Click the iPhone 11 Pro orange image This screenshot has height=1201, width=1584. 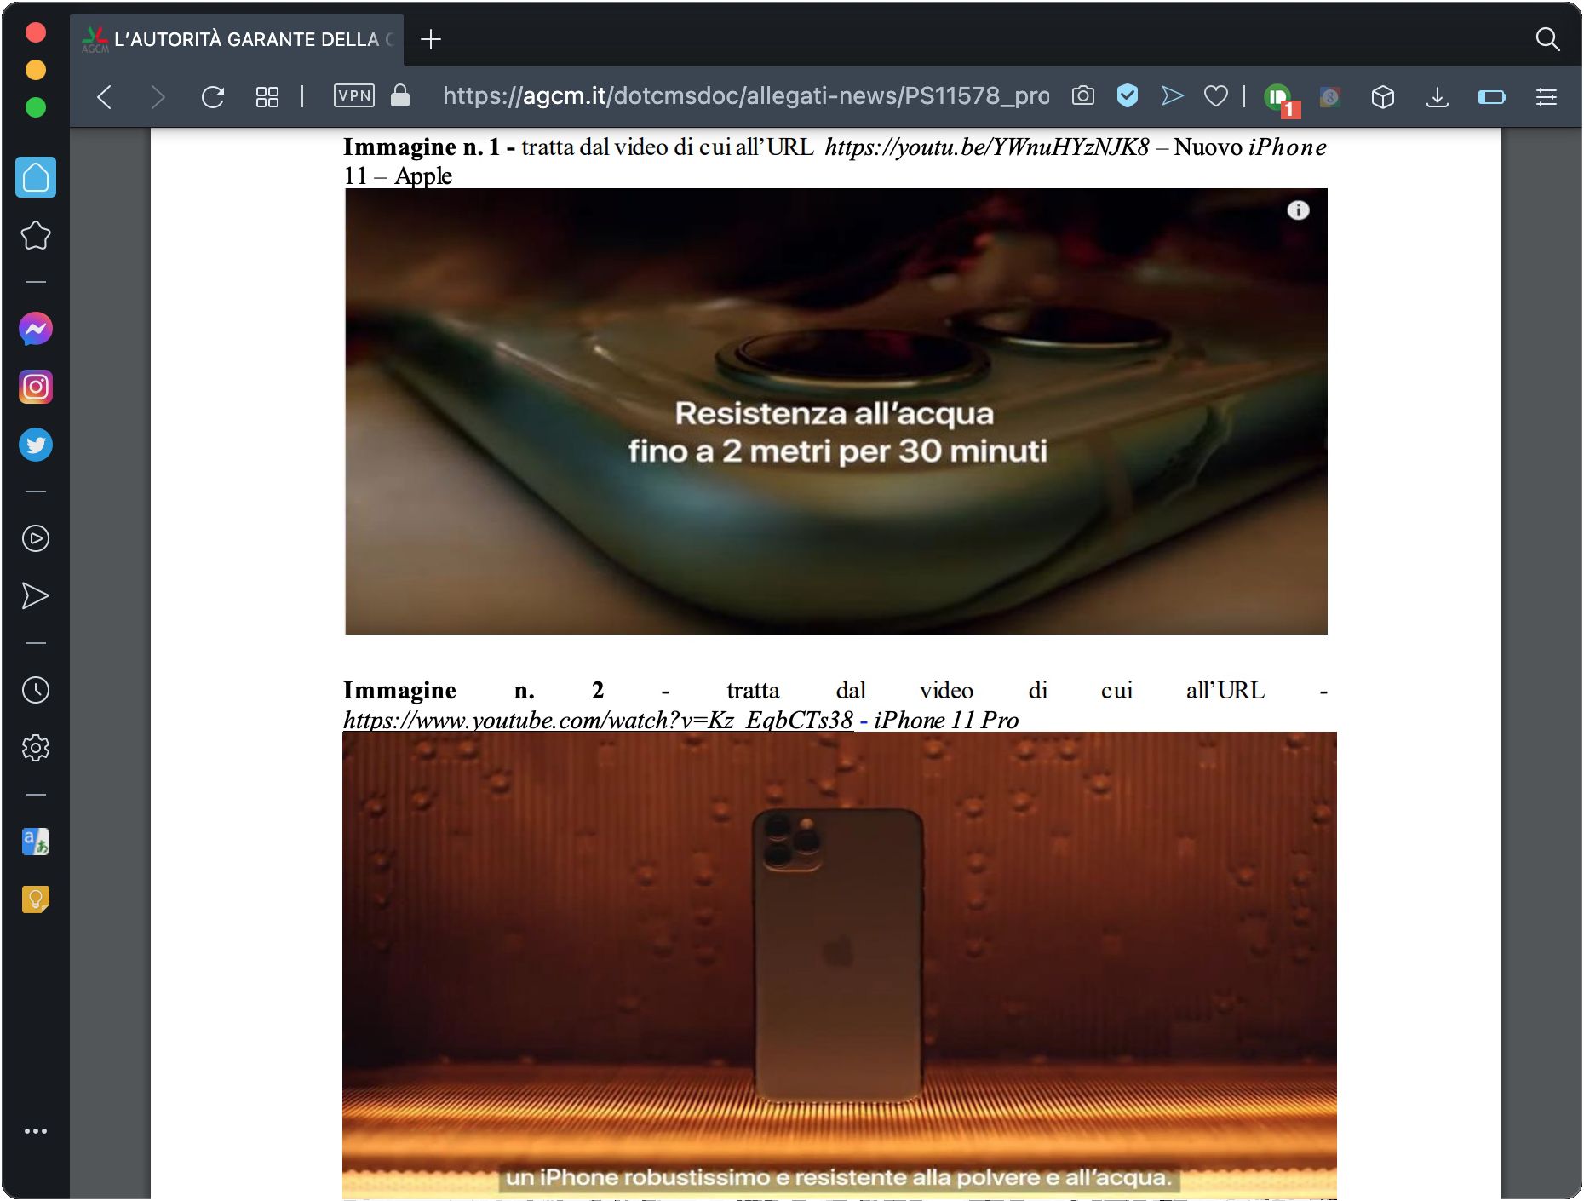[840, 965]
